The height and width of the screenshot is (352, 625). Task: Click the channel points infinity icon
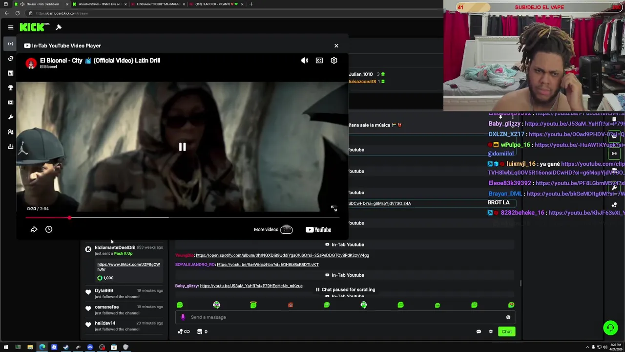click(x=184, y=331)
